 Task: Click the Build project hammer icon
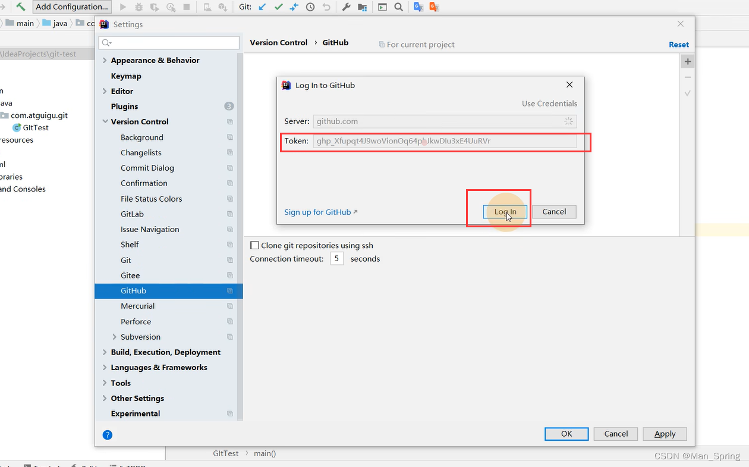click(x=21, y=7)
